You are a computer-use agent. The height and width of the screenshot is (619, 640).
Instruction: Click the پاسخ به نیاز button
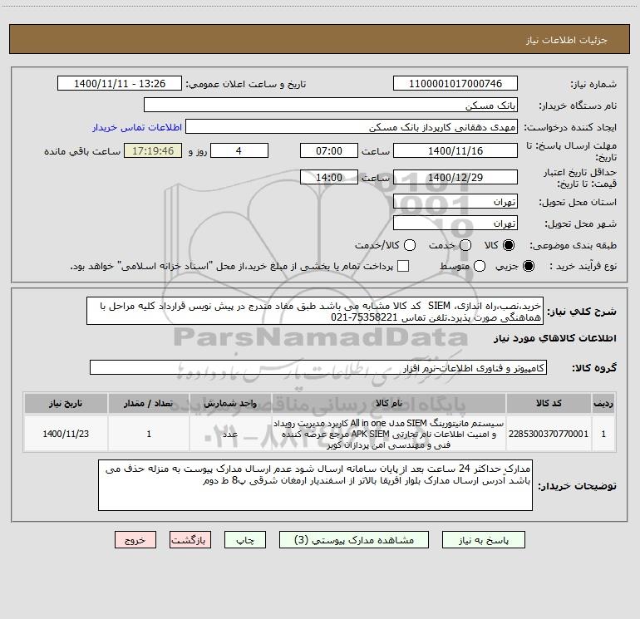point(483,540)
